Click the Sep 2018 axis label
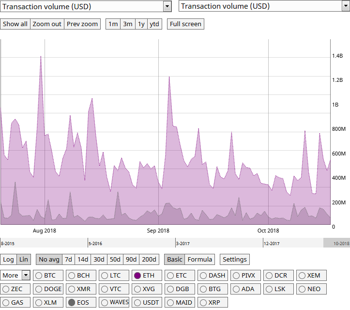The image size is (350, 310). 158,231
